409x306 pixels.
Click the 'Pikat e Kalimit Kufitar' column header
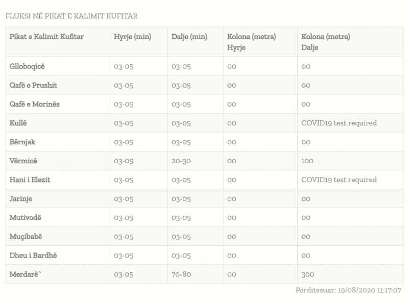pos(46,37)
